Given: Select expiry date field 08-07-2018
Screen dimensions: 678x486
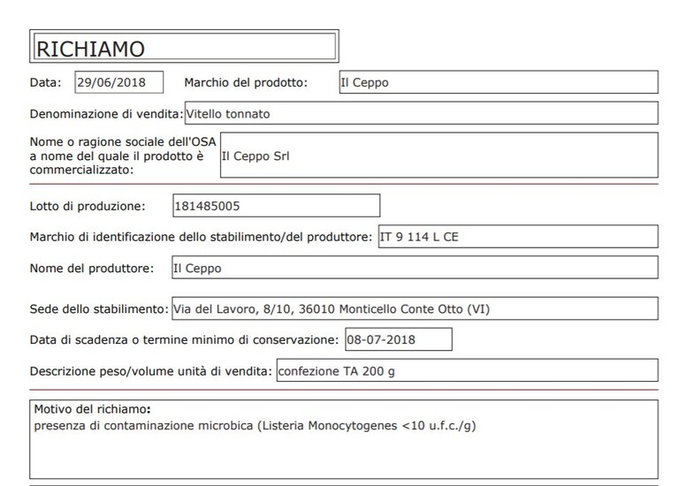Looking at the screenshot, I should click(399, 339).
